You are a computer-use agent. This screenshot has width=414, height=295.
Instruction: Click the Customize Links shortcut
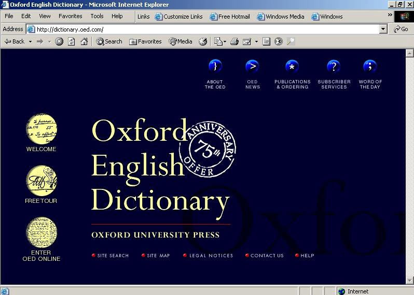[x=179, y=17]
